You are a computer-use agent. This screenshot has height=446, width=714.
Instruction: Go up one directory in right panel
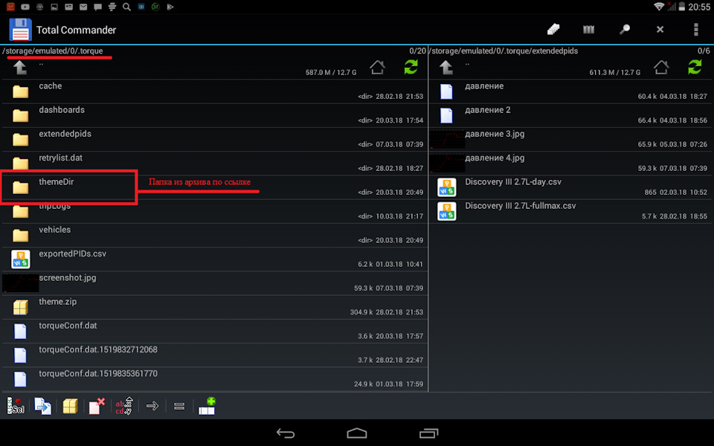(446, 68)
